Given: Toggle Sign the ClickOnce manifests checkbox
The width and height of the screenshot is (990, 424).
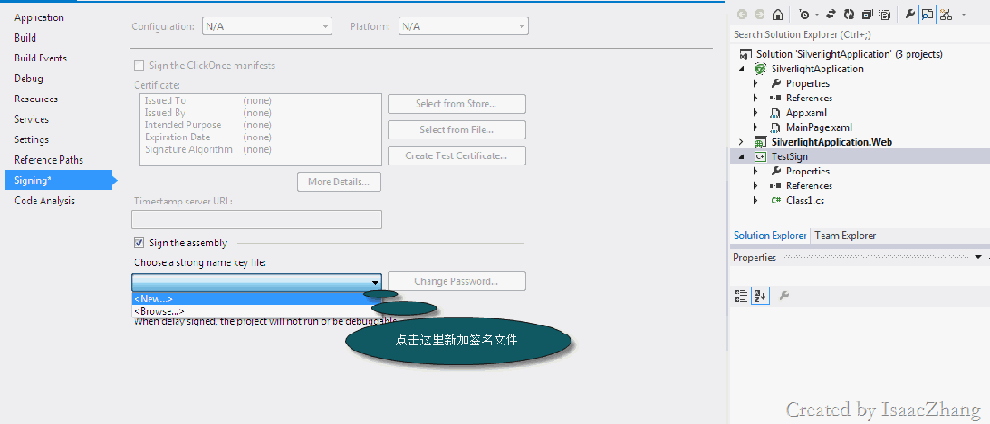Looking at the screenshot, I should [139, 65].
